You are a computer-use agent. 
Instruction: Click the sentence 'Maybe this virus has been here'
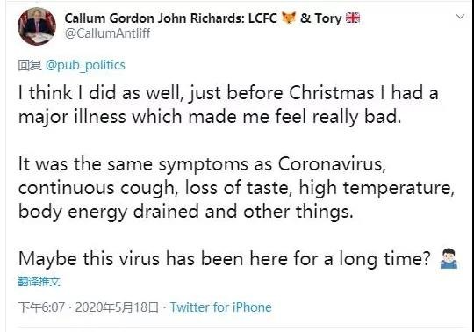point(225,259)
